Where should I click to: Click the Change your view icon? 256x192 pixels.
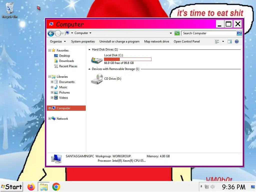[217, 41]
